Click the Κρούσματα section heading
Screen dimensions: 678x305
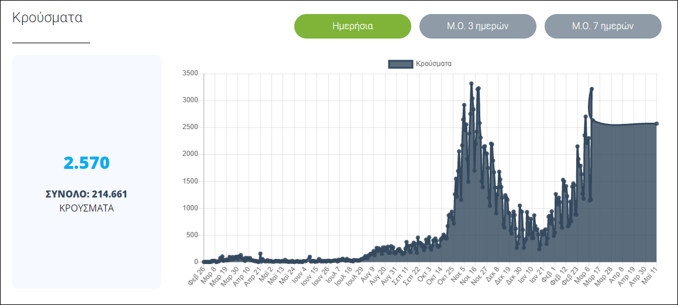(x=47, y=18)
